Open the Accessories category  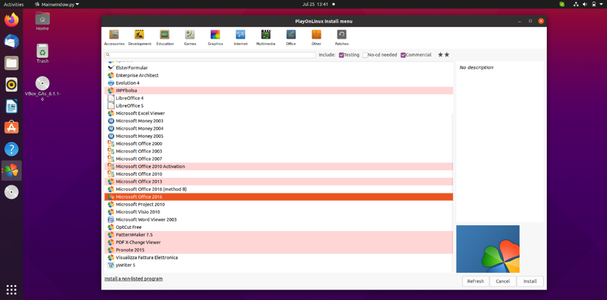tap(114, 37)
